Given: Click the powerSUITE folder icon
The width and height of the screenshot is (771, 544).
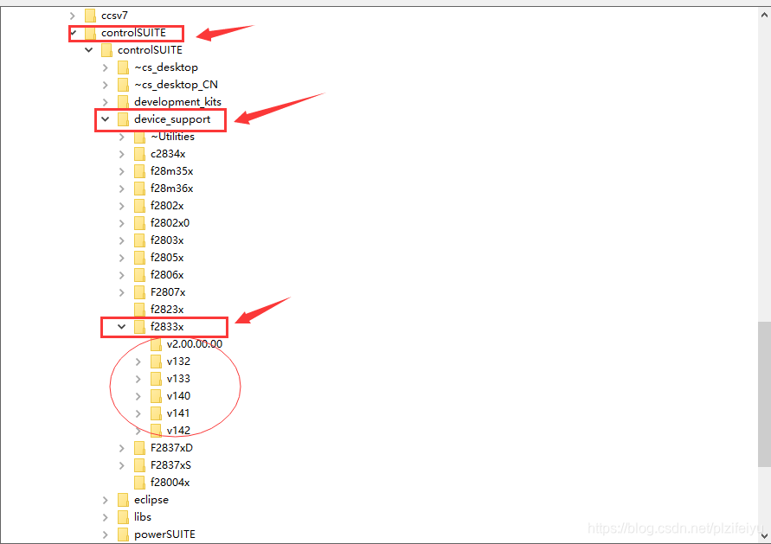Looking at the screenshot, I should (124, 534).
